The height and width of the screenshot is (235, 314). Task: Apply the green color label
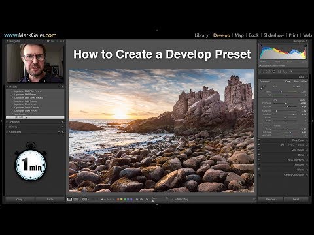coord(125,199)
